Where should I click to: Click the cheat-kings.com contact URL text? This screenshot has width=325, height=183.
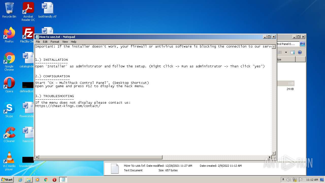(x=68, y=106)
